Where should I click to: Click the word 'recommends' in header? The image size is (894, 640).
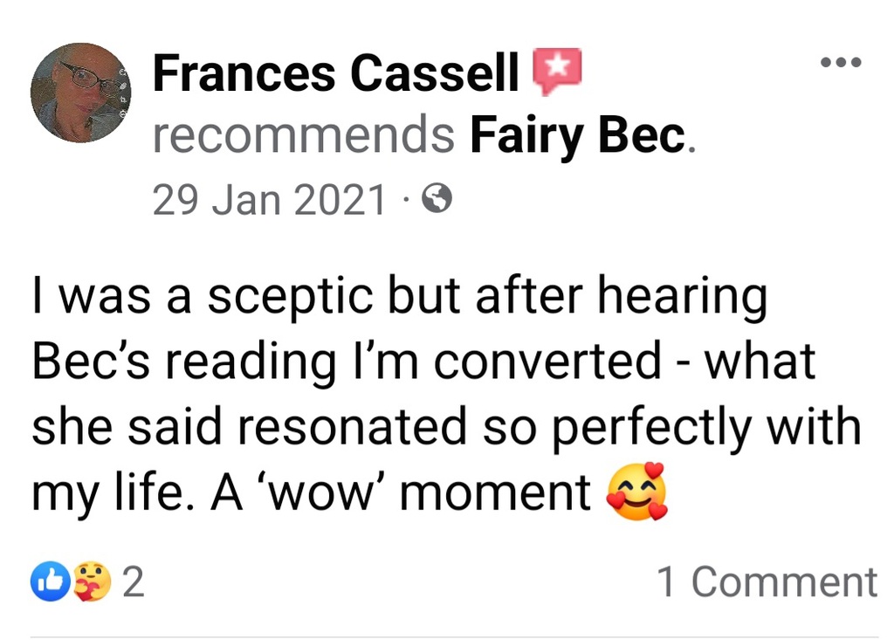[304, 136]
